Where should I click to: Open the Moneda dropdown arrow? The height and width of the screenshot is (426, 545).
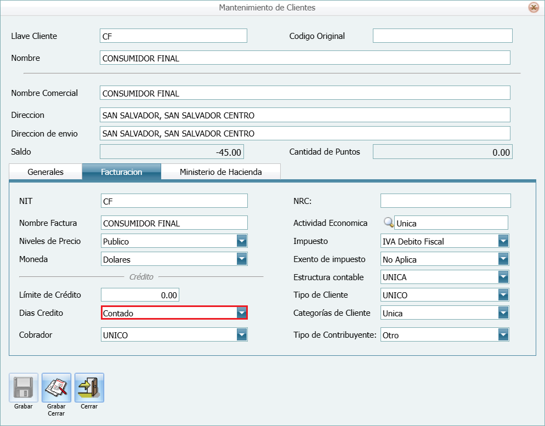pyautogui.click(x=241, y=259)
